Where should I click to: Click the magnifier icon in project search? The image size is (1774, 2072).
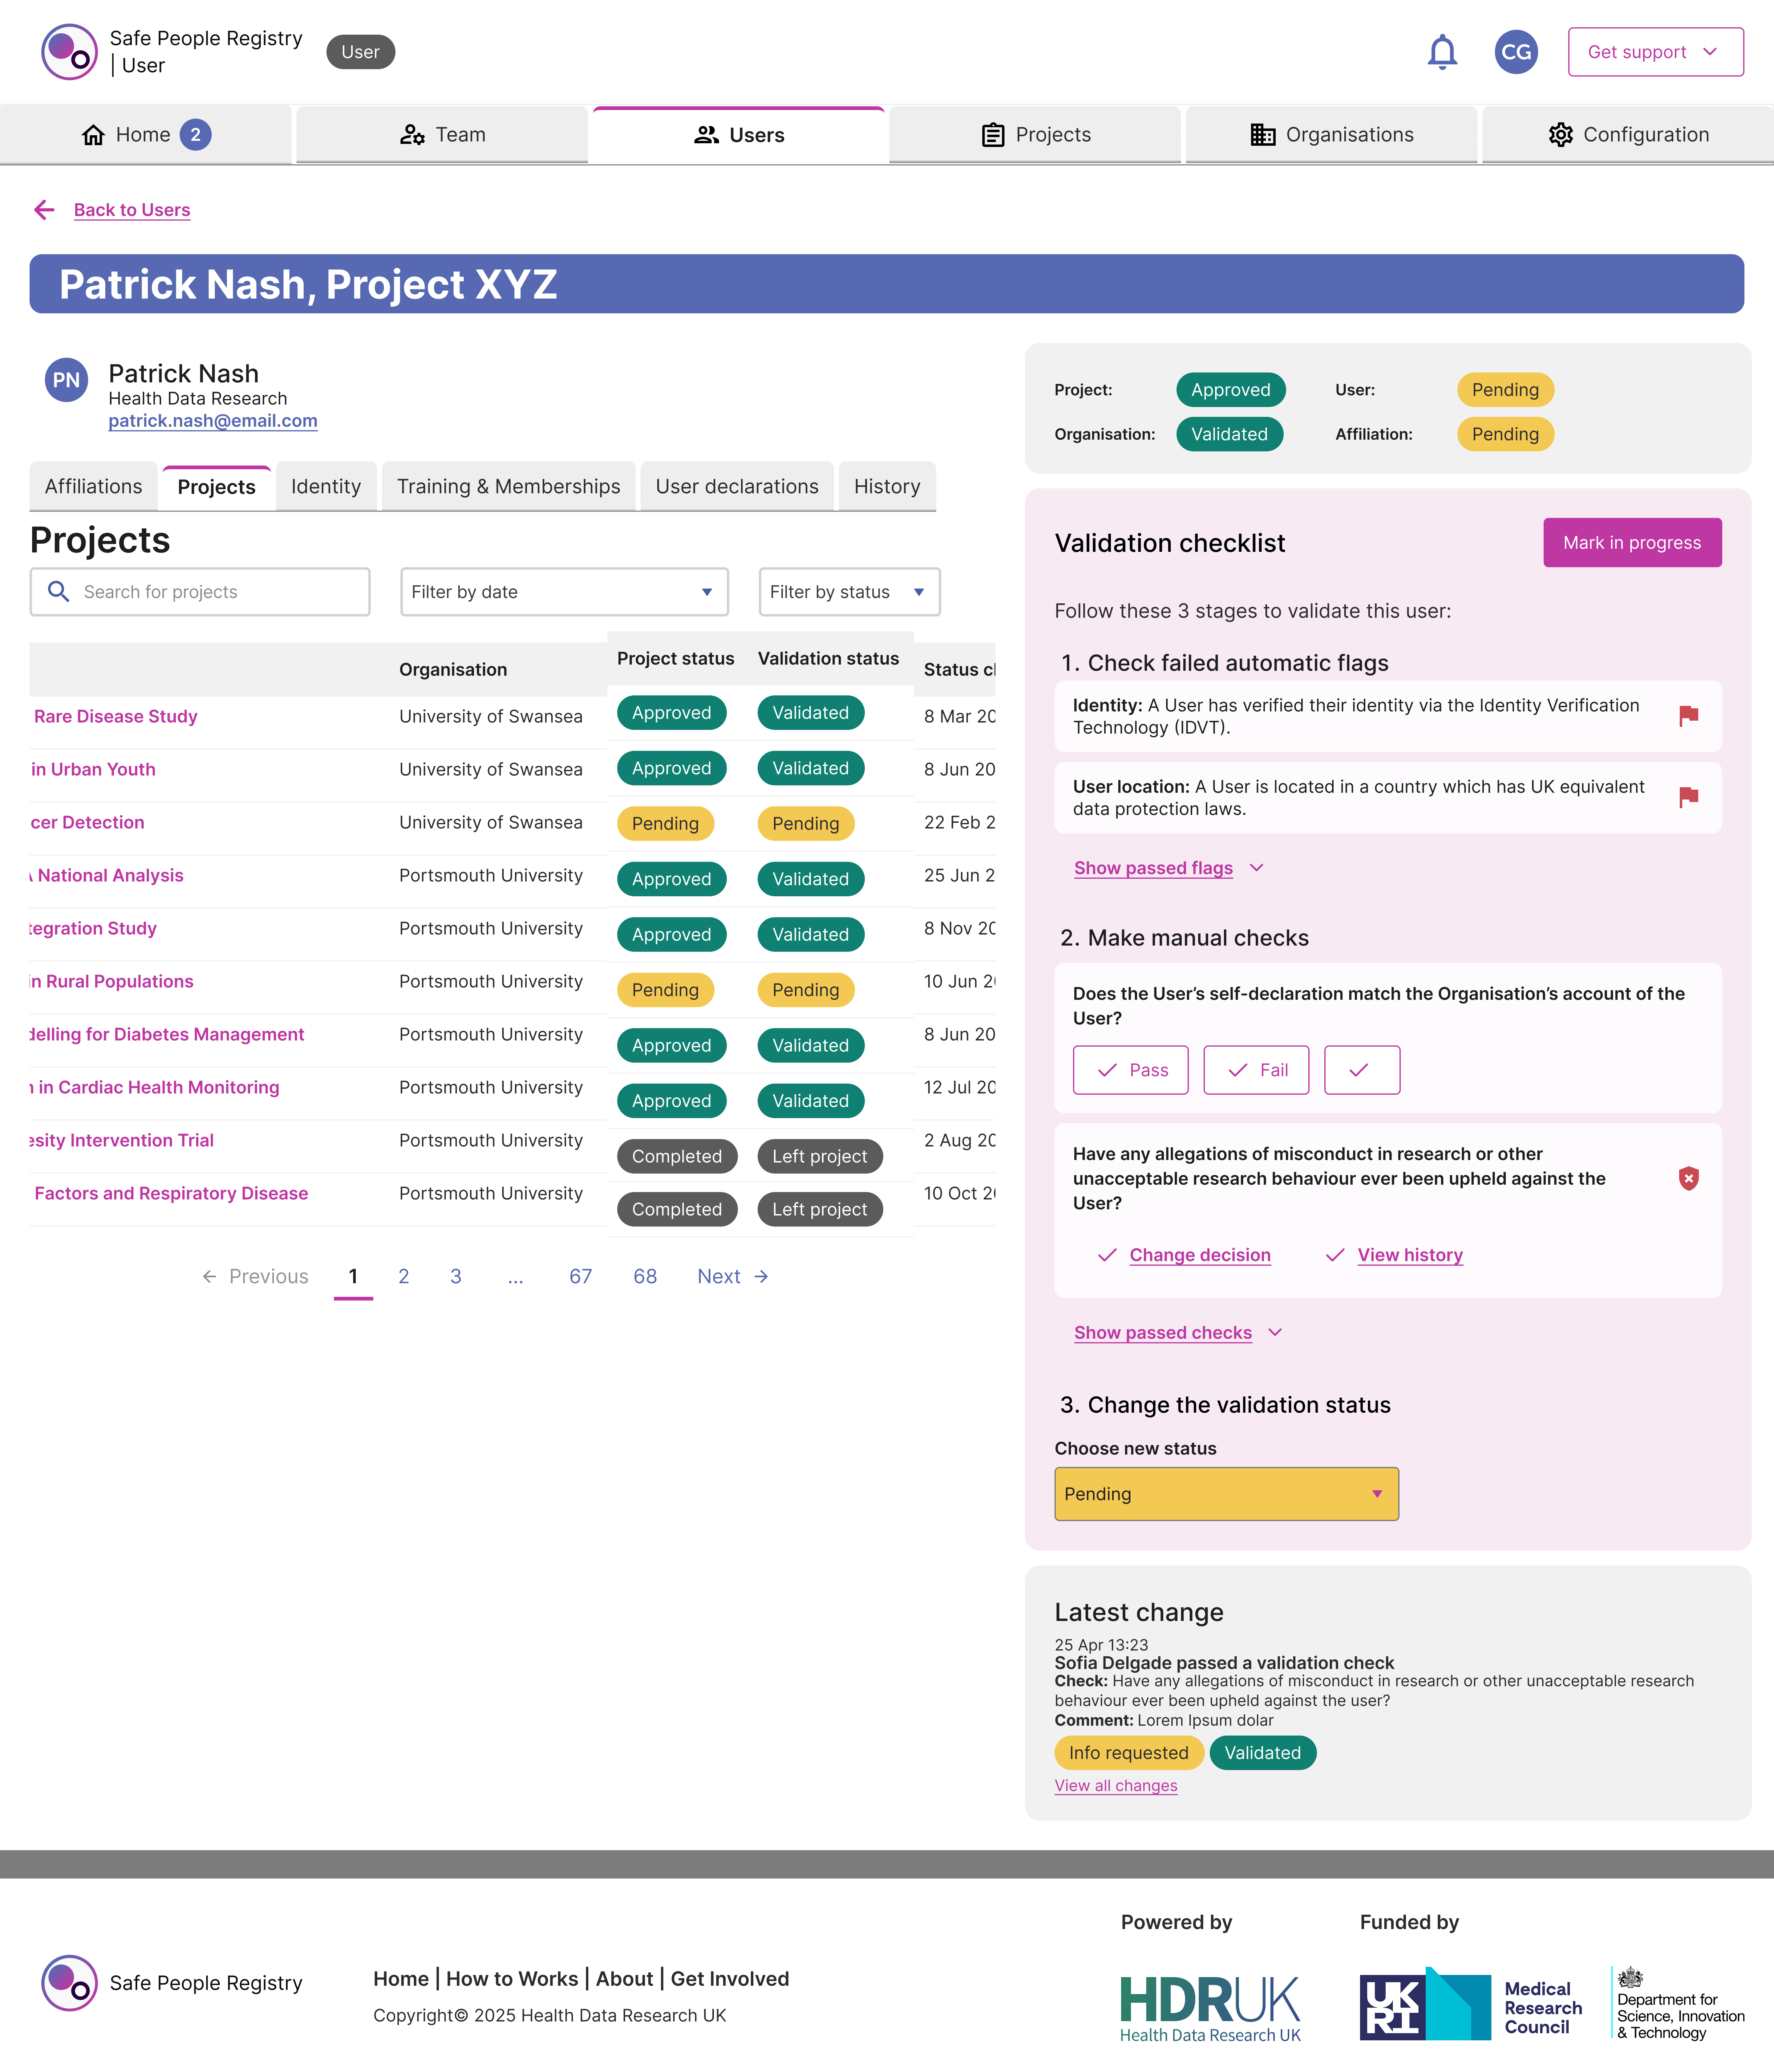(x=59, y=592)
